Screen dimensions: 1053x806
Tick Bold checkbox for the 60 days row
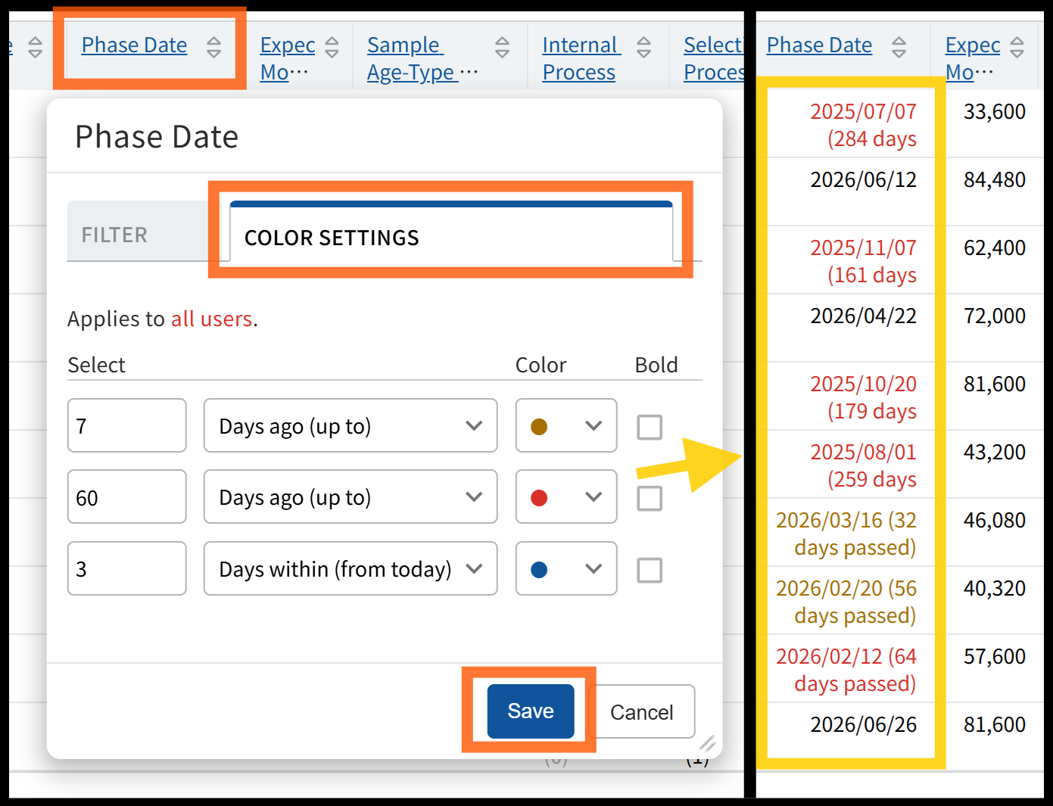point(650,498)
